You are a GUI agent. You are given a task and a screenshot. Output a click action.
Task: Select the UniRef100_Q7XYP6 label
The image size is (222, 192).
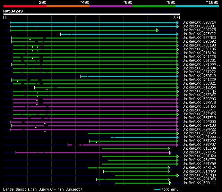(199, 152)
